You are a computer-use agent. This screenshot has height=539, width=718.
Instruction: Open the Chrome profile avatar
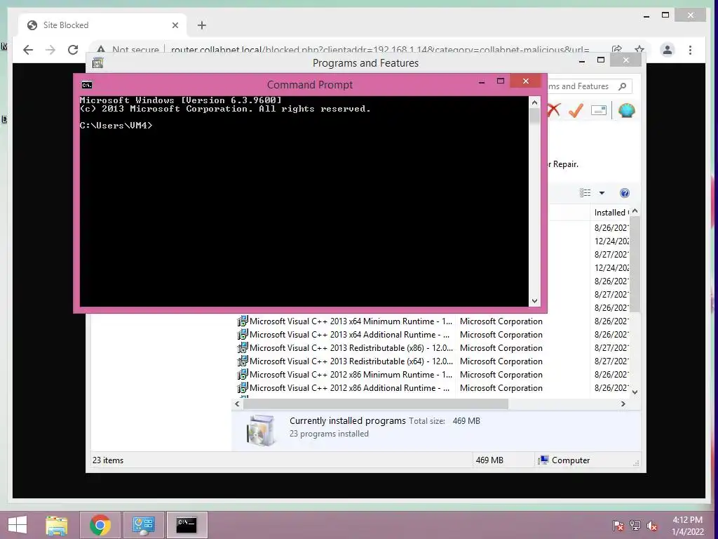coord(668,50)
